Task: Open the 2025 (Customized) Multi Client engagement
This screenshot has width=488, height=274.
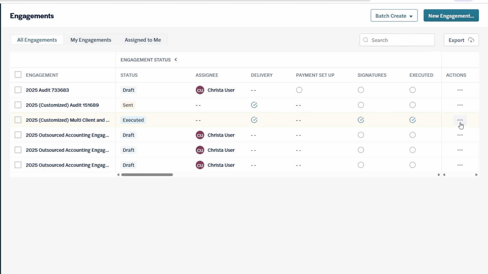Action: pyautogui.click(x=68, y=120)
